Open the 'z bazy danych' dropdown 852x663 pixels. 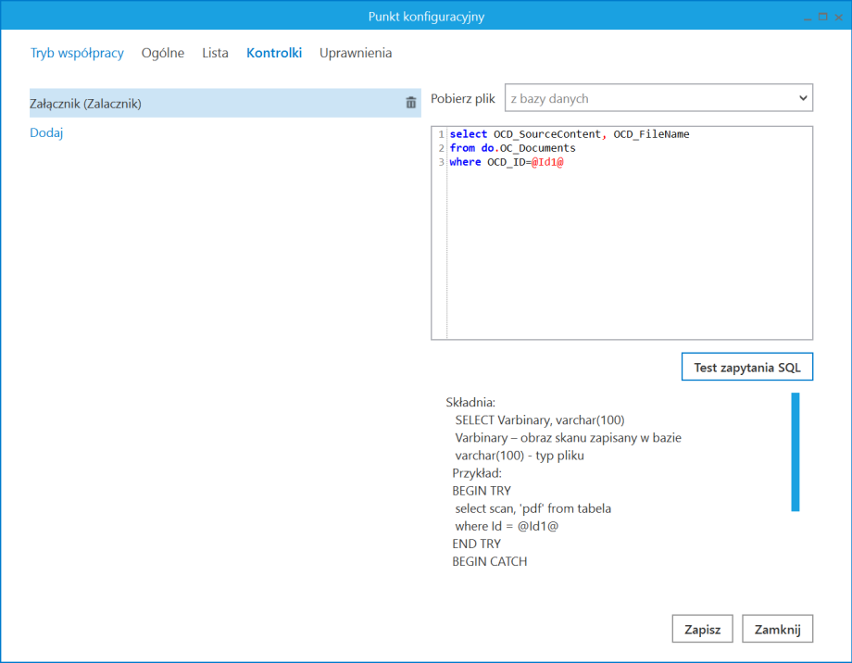coord(658,97)
